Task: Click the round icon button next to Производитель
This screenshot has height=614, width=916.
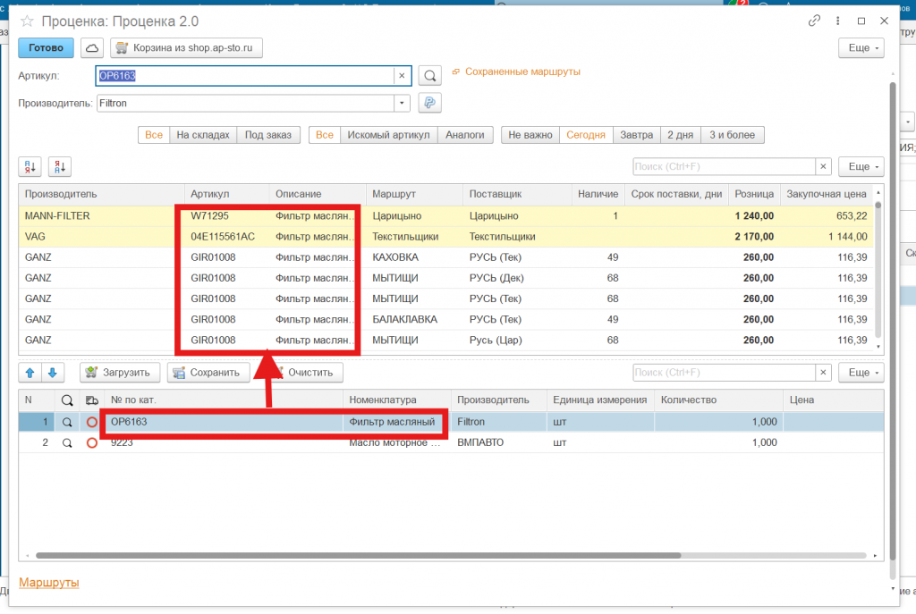Action: click(430, 103)
